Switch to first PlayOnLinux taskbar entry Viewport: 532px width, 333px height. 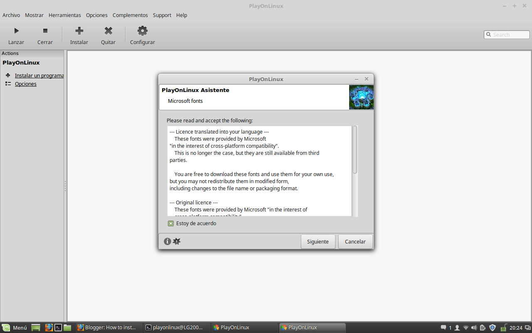(x=244, y=328)
